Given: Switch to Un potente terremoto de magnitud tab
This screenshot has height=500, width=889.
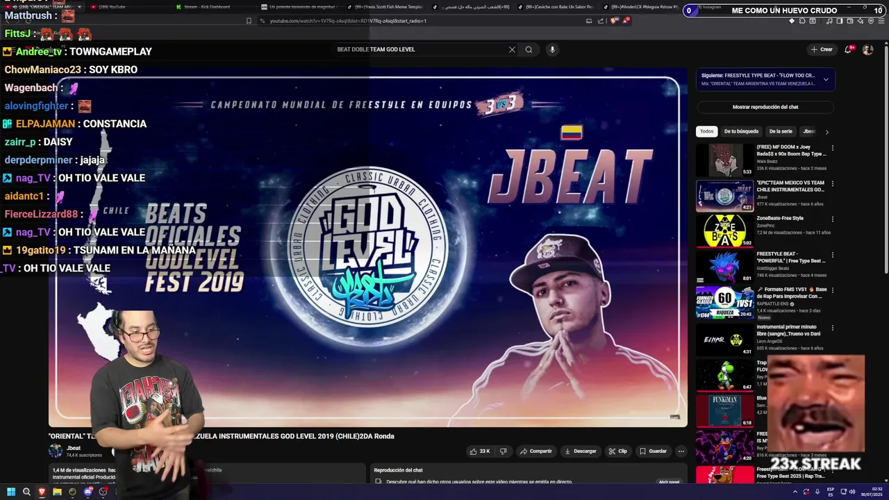Looking at the screenshot, I should click(299, 7).
